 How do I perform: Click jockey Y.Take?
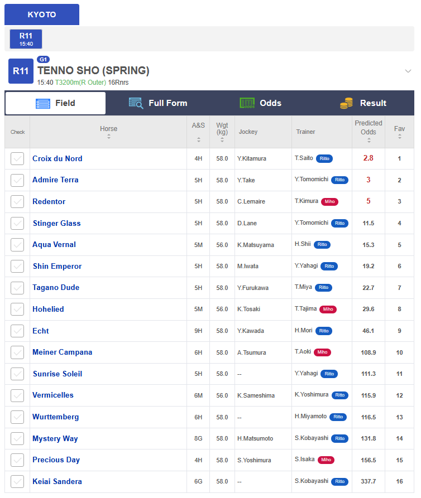pos(246,180)
